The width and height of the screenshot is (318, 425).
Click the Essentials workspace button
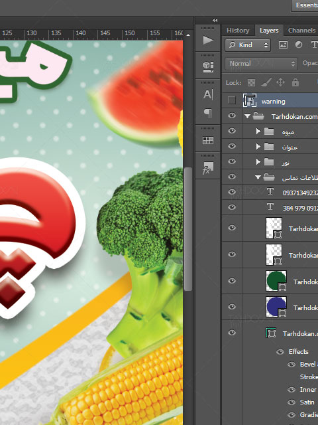pos(306,5)
